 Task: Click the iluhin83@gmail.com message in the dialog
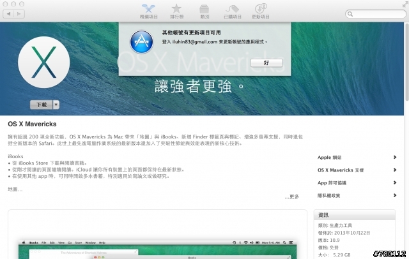click(x=215, y=41)
